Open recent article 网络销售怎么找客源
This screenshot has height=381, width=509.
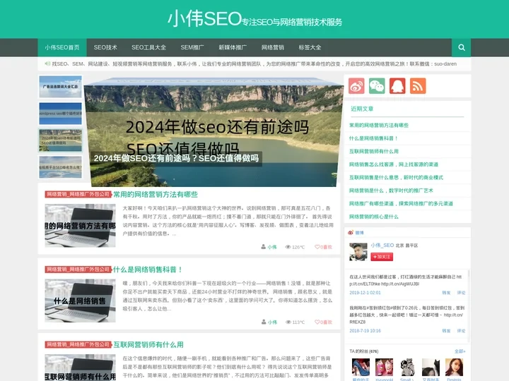pyautogui.click(x=394, y=164)
